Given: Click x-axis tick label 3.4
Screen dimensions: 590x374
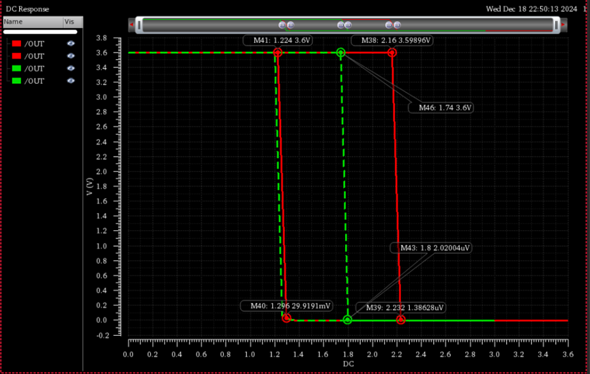Looking at the screenshot, I should coord(544,354).
